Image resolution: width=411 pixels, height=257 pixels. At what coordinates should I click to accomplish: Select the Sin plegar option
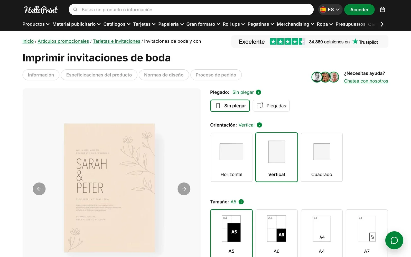point(230,106)
